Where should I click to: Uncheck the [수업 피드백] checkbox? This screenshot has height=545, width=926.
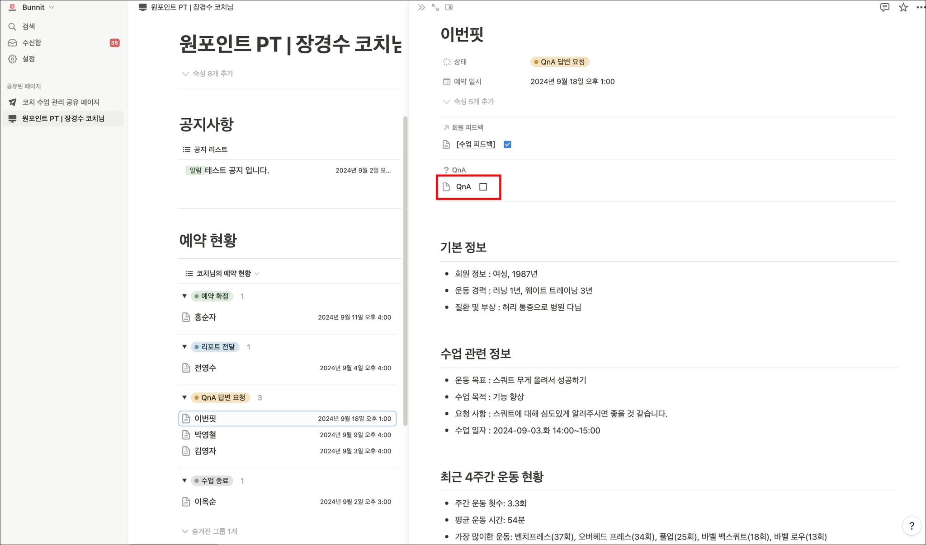(507, 144)
